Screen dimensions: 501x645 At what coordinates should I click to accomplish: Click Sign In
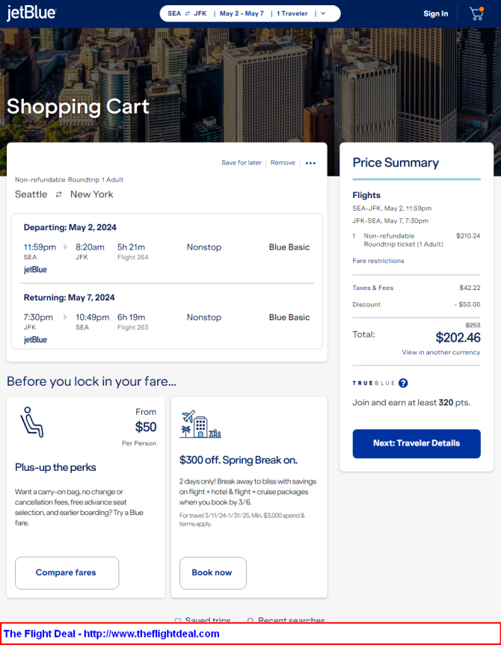pos(436,13)
